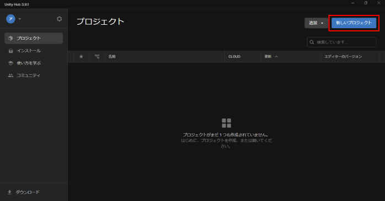This screenshot has height=201, width=385.
Task: Click the lock icon beside インストール
Action: pyautogui.click(x=10, y=51)
